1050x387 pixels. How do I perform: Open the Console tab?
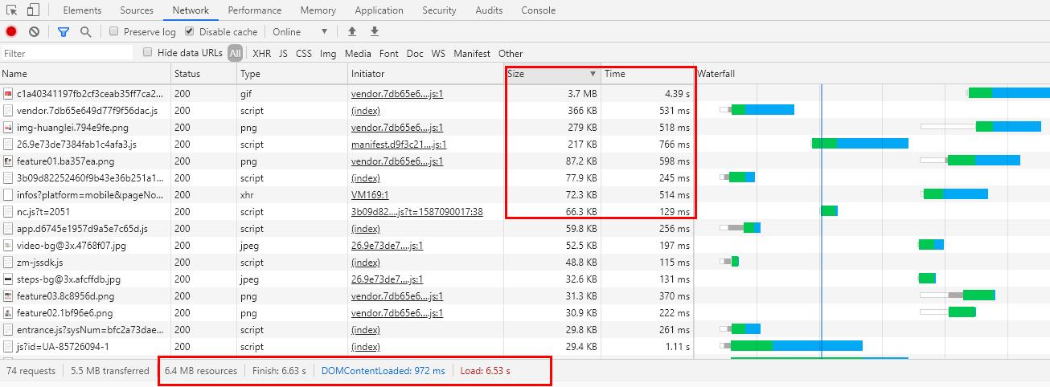(x=538, y=10)
